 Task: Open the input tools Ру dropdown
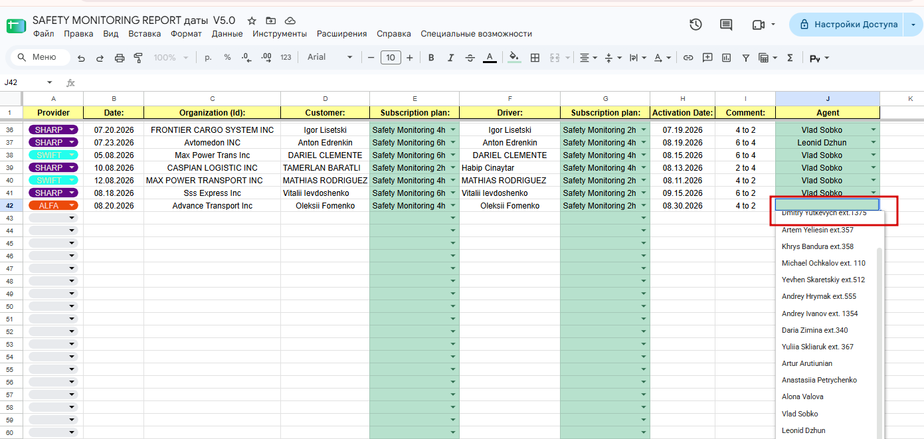tap(819, 58)
